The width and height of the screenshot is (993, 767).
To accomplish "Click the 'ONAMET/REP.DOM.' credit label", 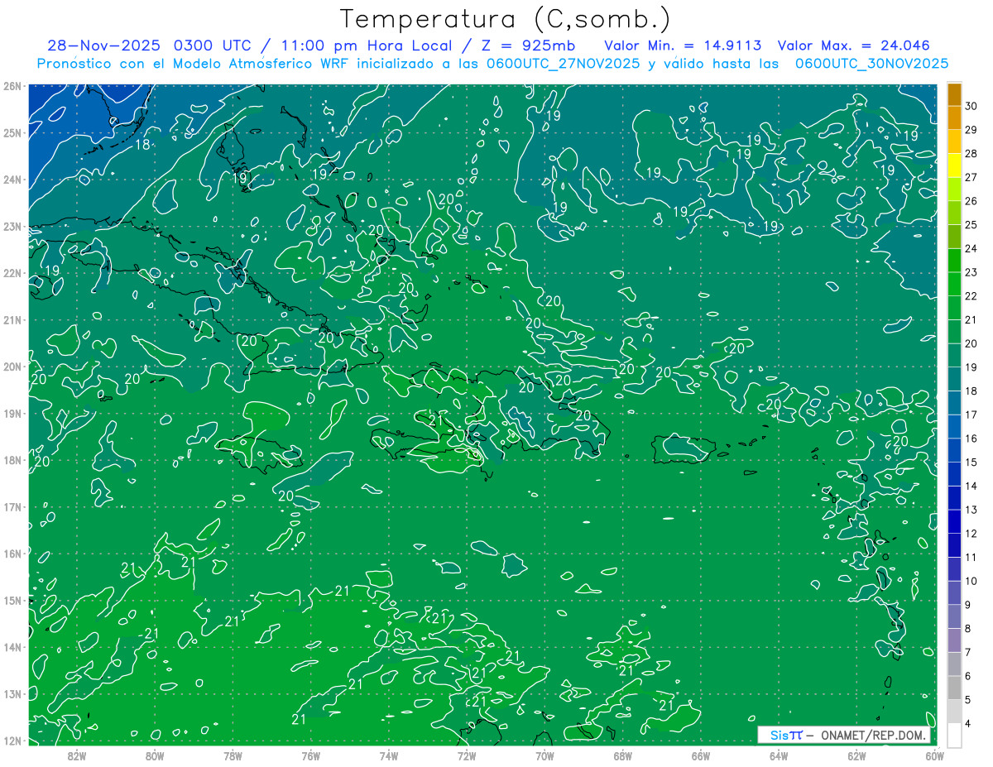I will click(875, 735).
